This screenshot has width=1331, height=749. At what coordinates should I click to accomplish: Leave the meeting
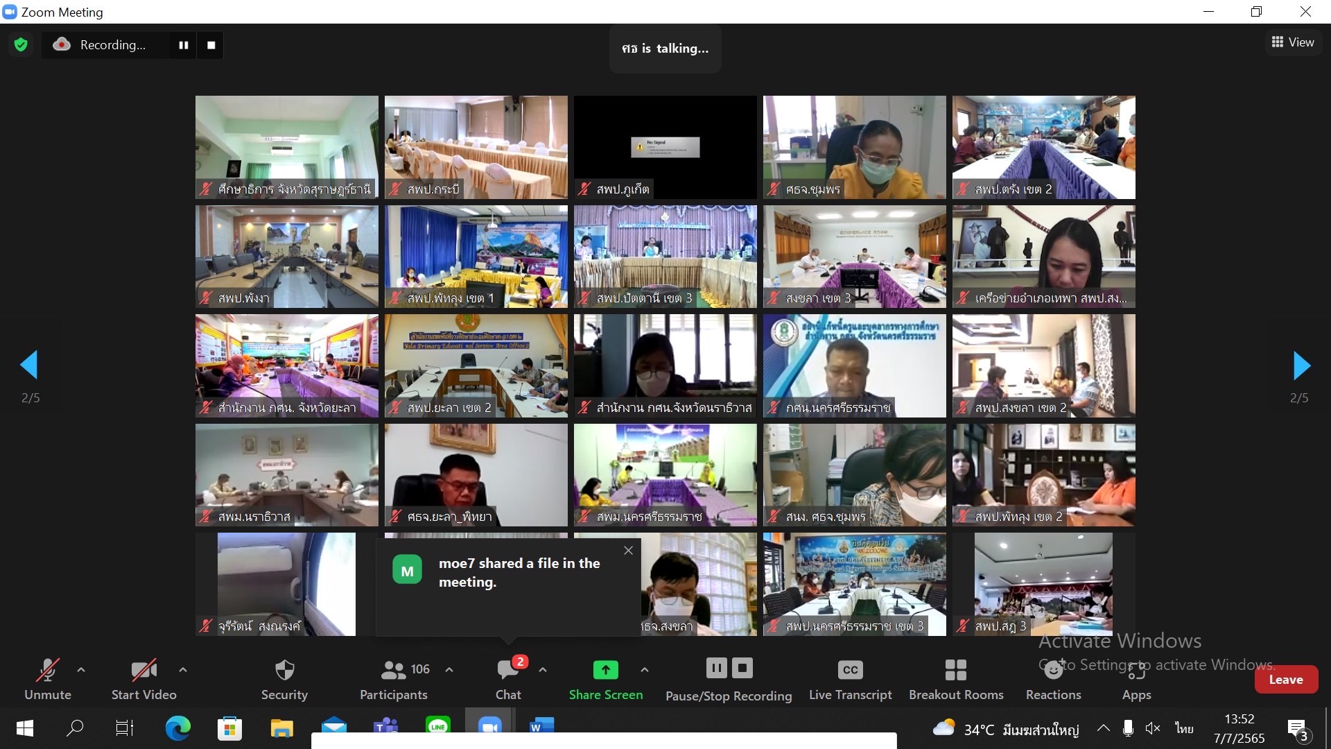coord(1286,680)
